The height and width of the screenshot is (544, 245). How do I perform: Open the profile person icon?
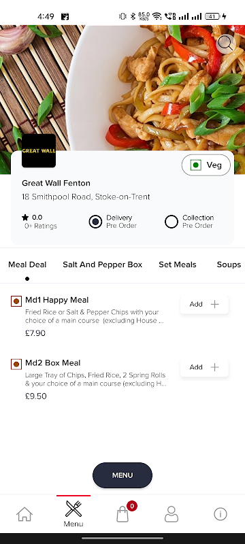click(x=171, y=514)
